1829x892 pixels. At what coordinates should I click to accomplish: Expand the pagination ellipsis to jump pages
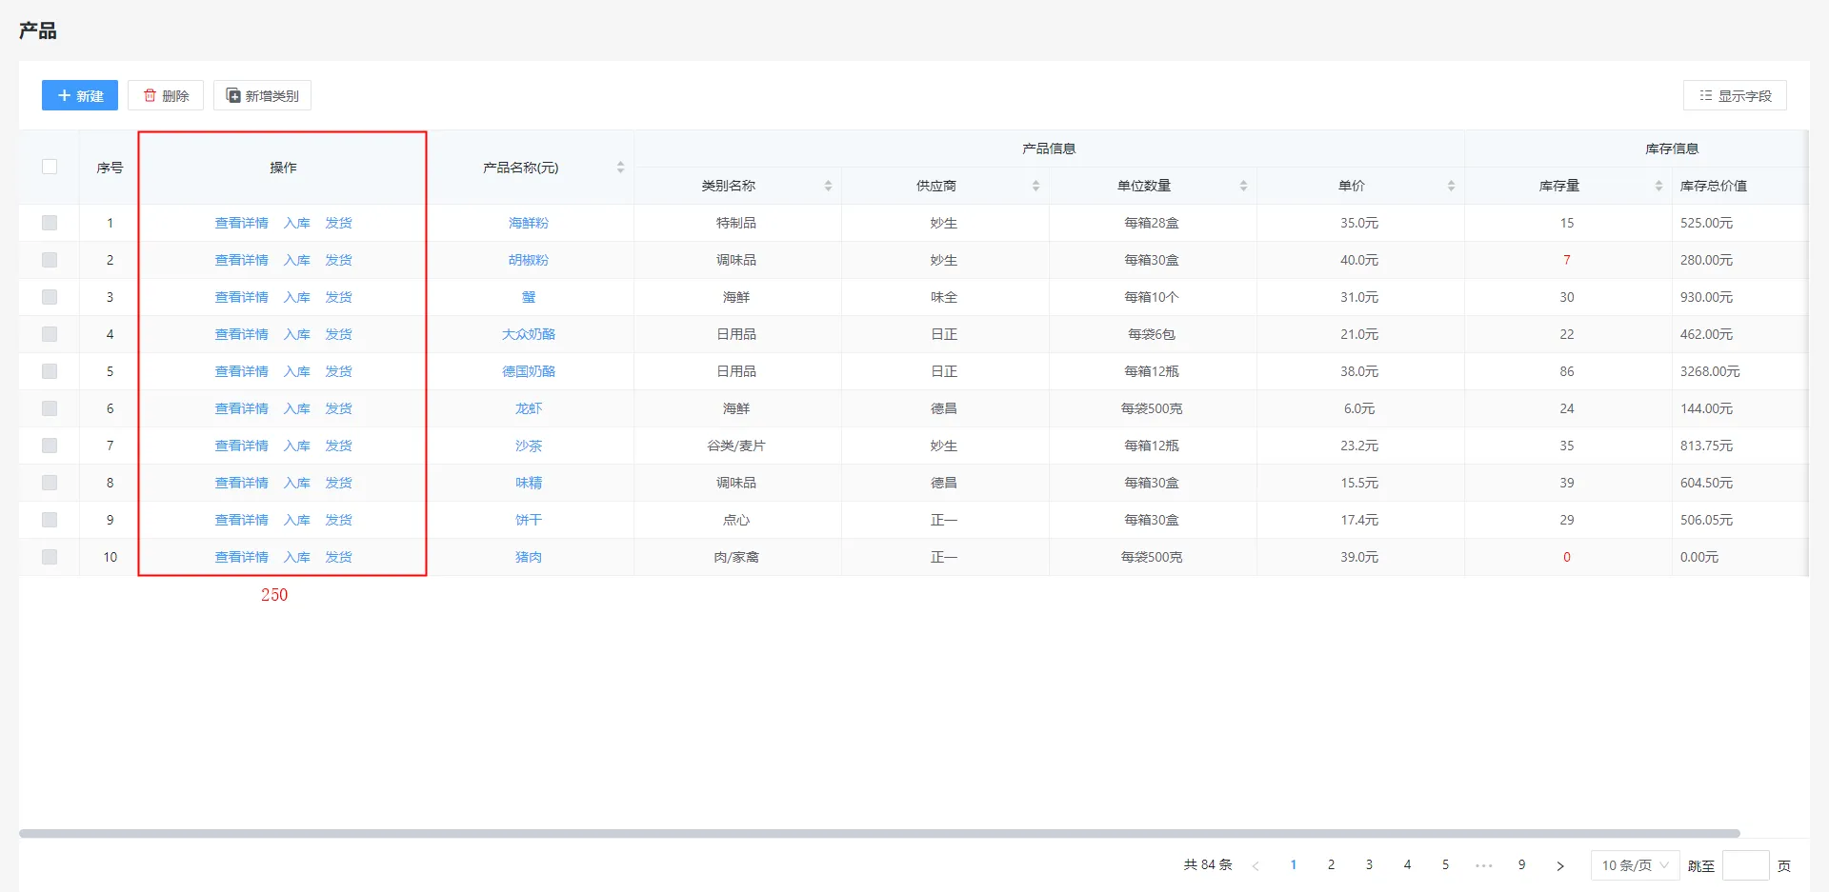click(x=1483, y=865)
